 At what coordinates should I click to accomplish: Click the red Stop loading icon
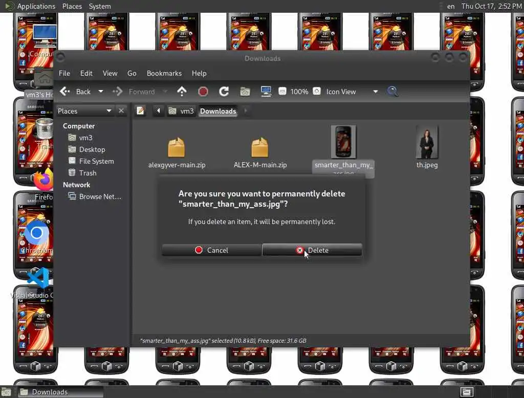[x=203, y=91]
